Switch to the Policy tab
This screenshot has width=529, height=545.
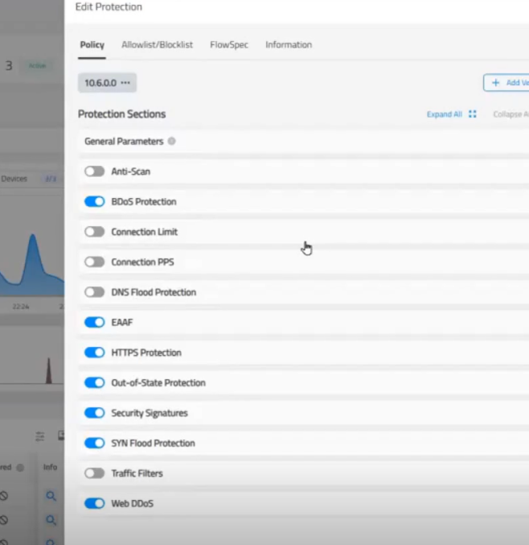tap(92, 45)
